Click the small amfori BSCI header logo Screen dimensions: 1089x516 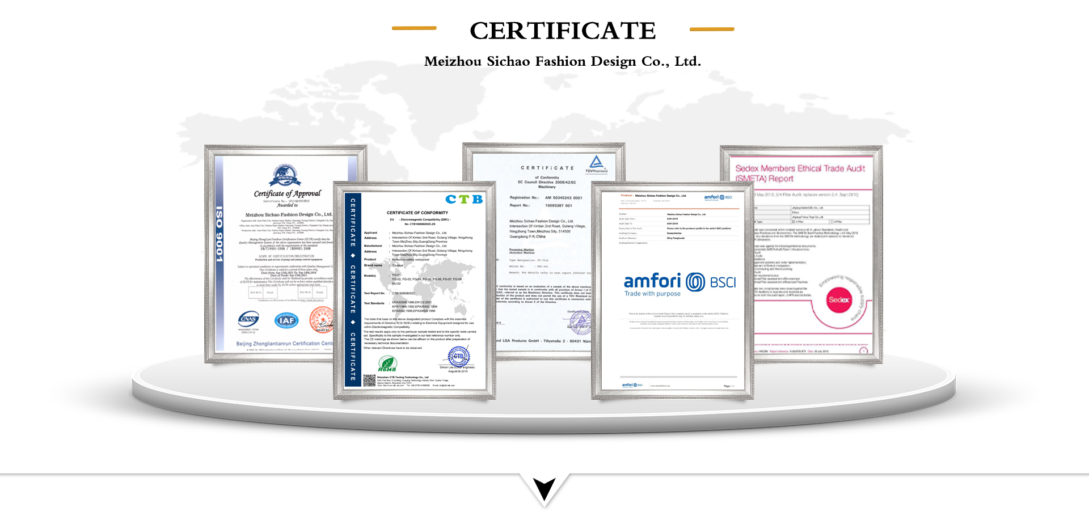tap(717, 197)
